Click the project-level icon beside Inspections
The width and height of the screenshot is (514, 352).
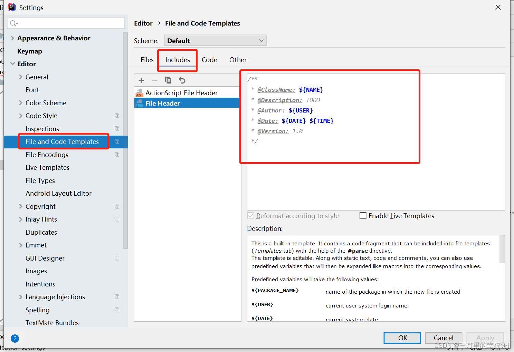117,129
